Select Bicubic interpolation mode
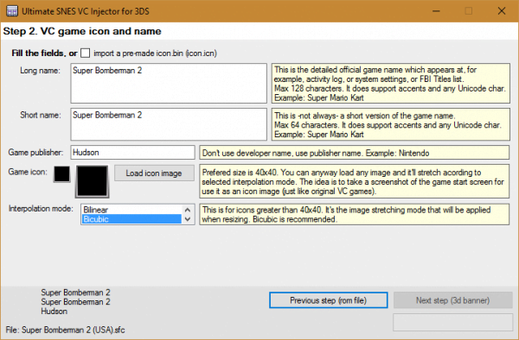This screenshot has height=340, width=519. tap(131, 219)
